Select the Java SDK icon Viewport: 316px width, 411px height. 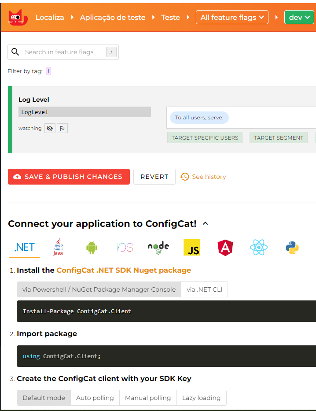(x=58, y=247)
